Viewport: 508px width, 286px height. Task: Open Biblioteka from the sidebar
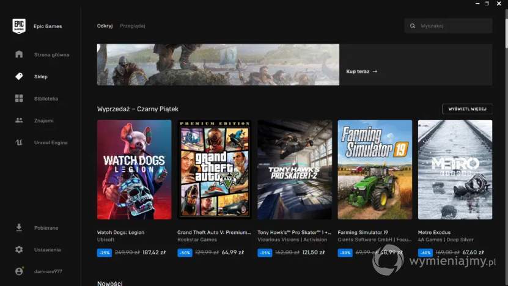46,98
